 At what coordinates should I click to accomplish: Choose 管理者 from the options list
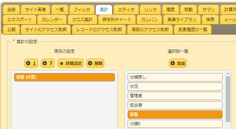pos(175,96)
